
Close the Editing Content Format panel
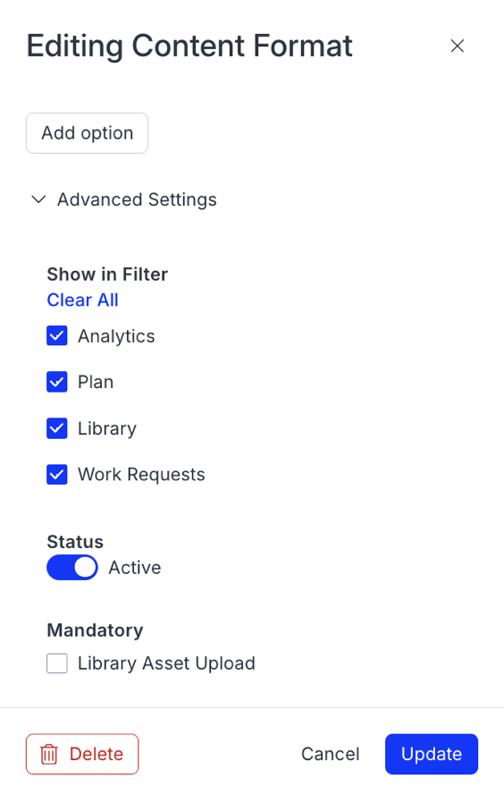(x=458, y=46)
